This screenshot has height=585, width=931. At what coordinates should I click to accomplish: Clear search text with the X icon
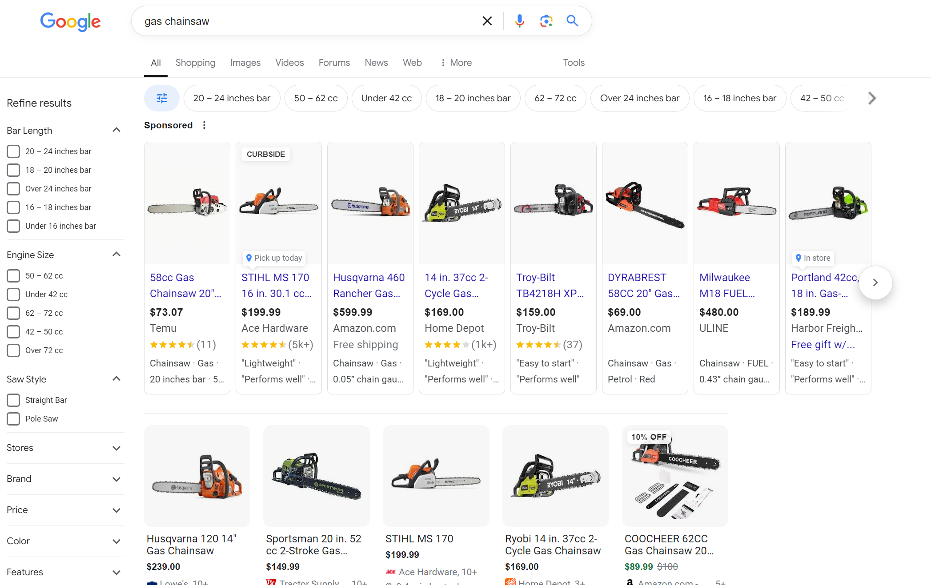[x=487, y=21]
